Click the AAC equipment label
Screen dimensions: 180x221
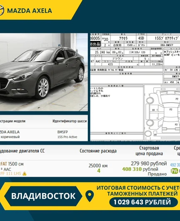tap(7, 169)
